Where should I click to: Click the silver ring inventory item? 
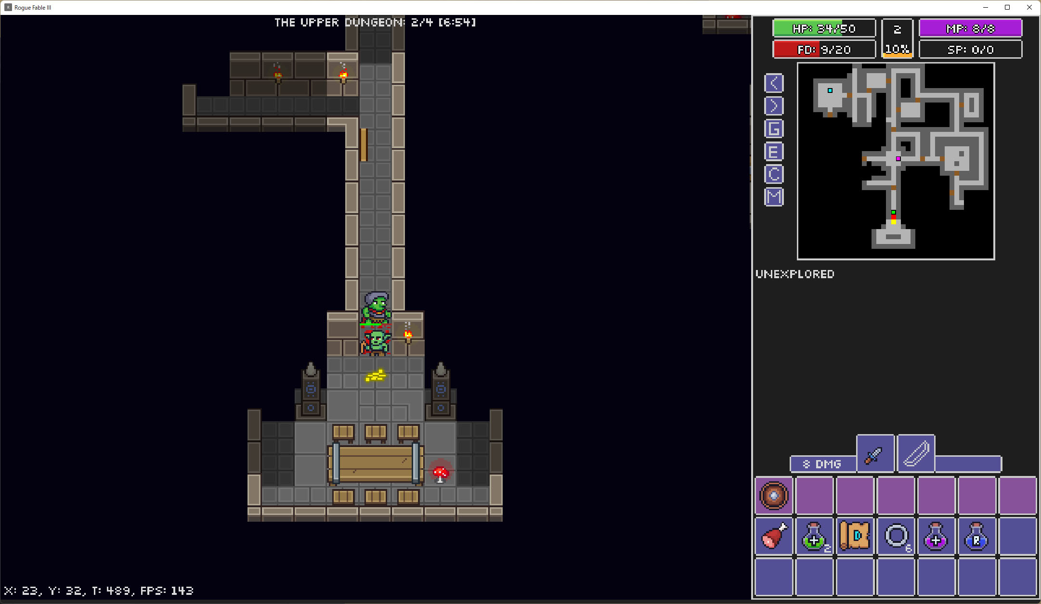896,536
